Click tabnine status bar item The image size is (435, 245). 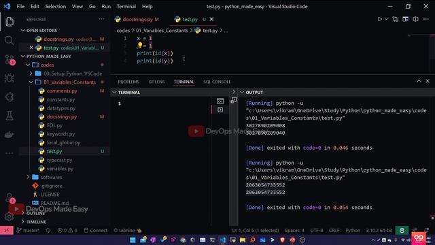tap(127, 230)
